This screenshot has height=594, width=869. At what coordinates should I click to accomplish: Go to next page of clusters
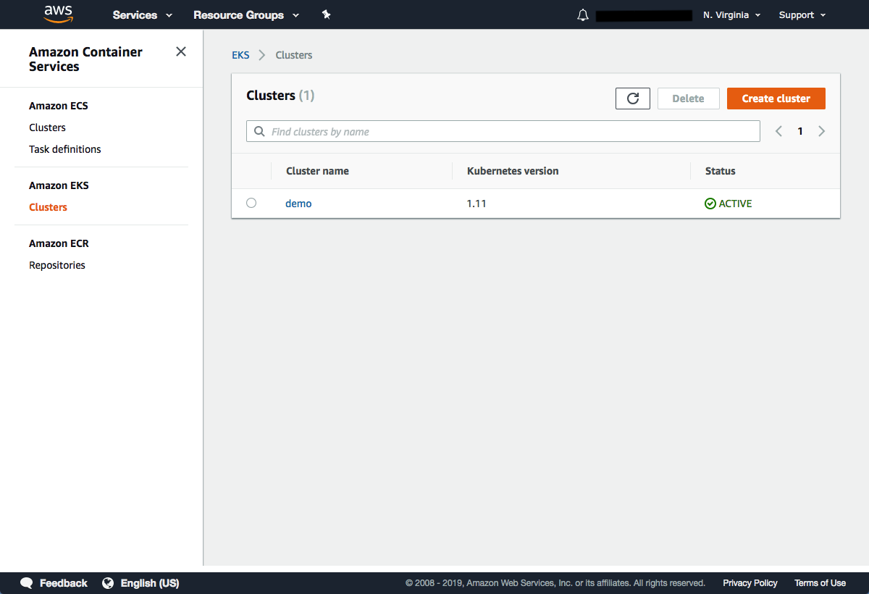[x=822, y=131]
